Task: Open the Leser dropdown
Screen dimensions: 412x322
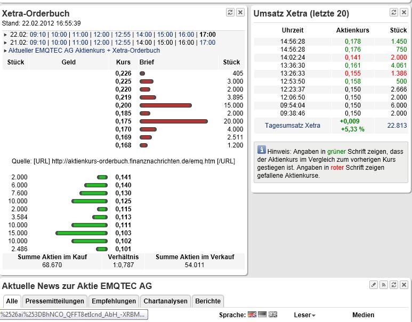Action: [x=305, y=315]
